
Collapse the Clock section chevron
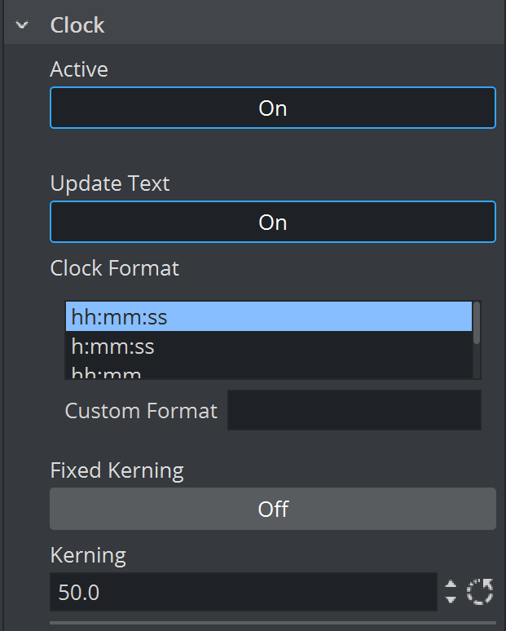coord(22,25)
